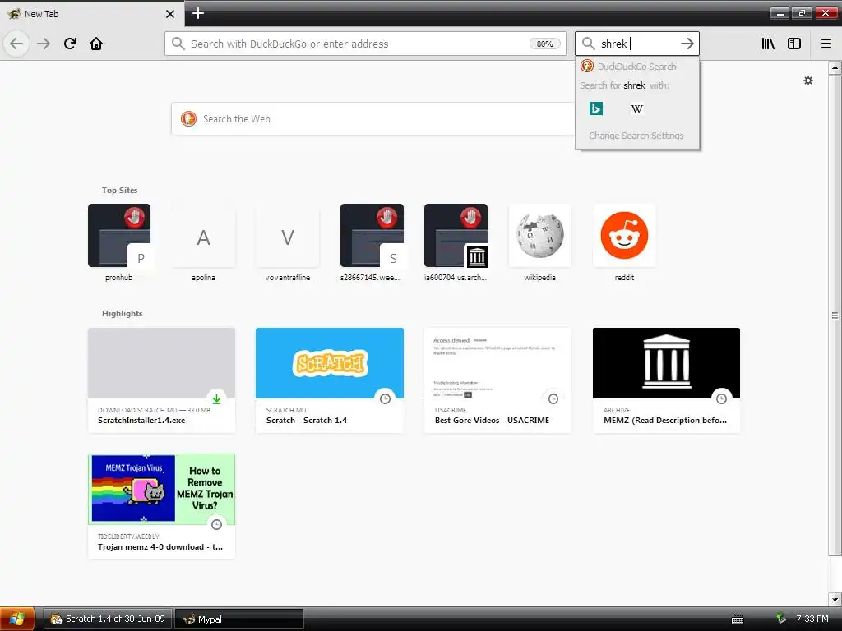This screenshot has width=842, height=631.
Task: Click the forward navigation arrow
Action: point(44,44)
